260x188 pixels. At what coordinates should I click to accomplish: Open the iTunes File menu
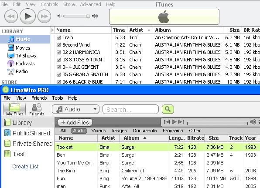[x=4, y=4]
